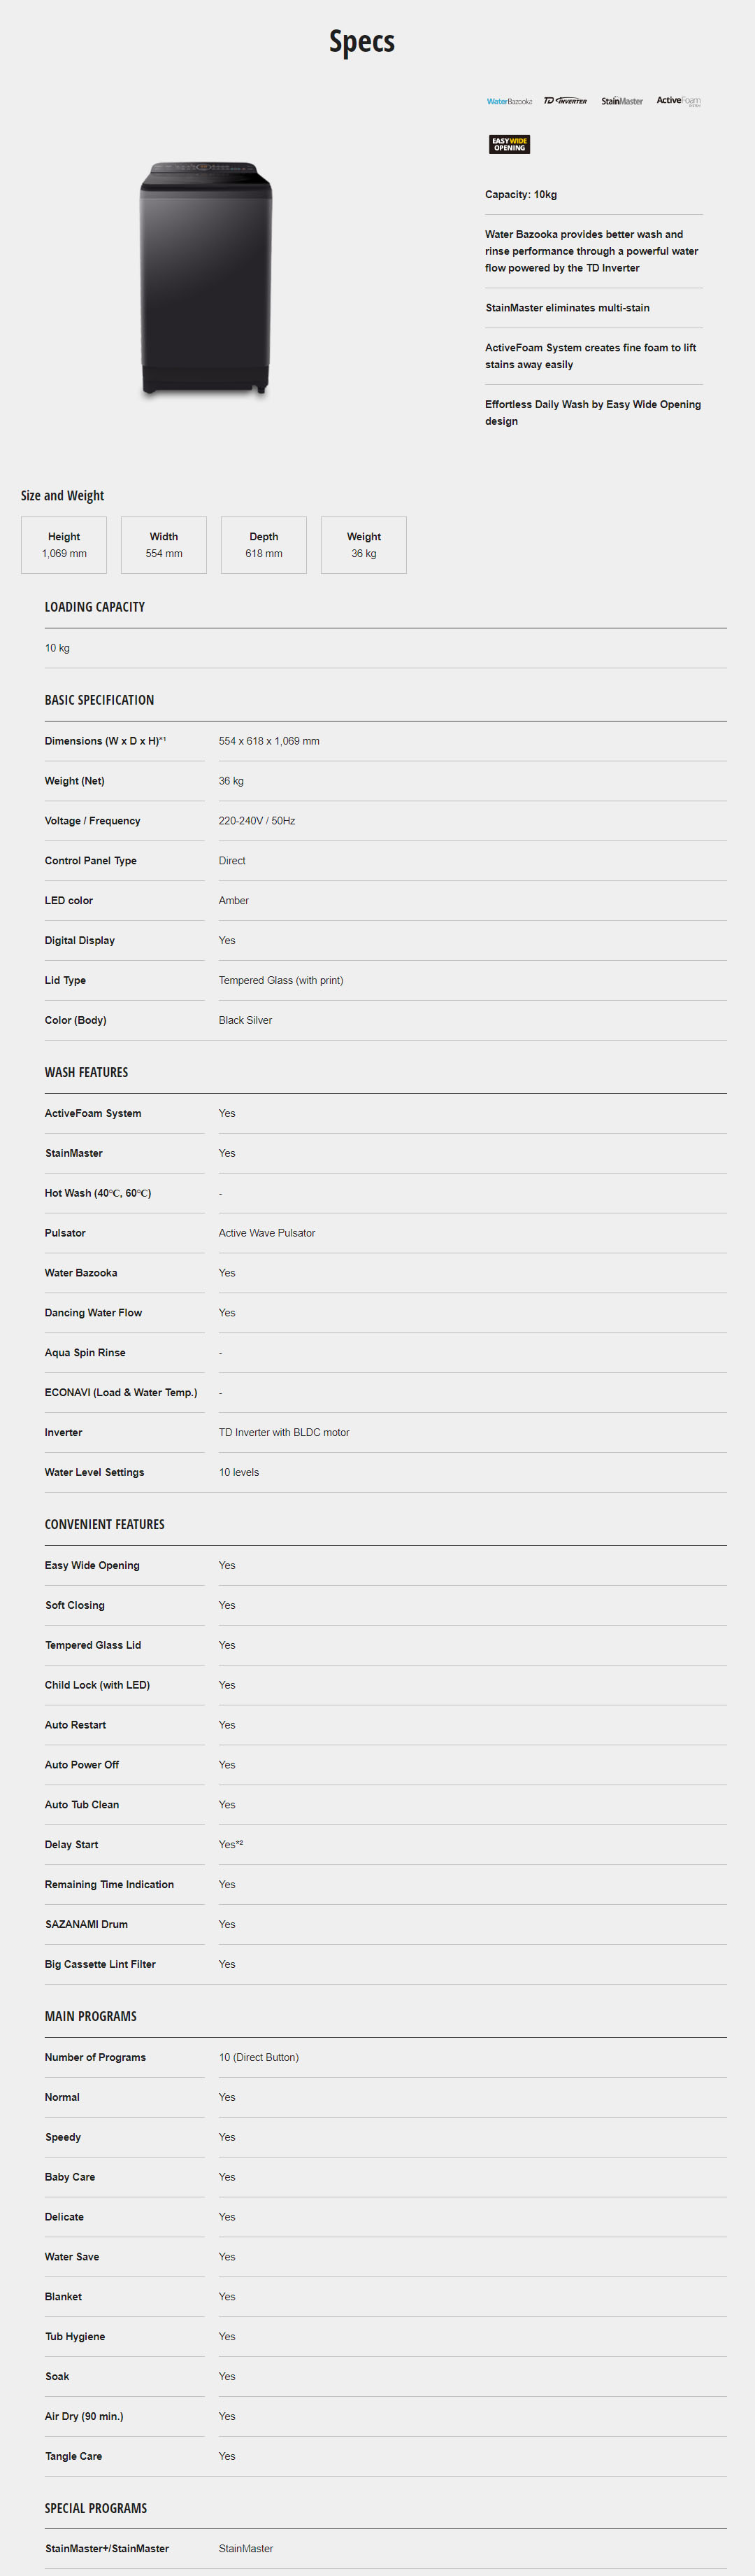Click the TD Inverter feature logo
The width and height of the screenshot is (755, 2576).
click(566, 101)
